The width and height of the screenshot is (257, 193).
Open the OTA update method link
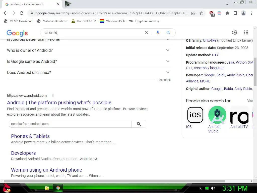(215, 55)
